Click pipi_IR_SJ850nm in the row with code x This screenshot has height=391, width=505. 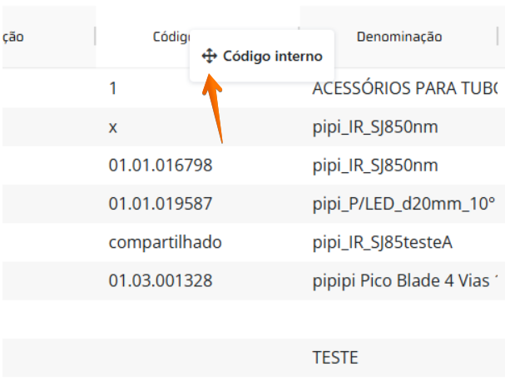pyautogui.click(x=374, y=127)
